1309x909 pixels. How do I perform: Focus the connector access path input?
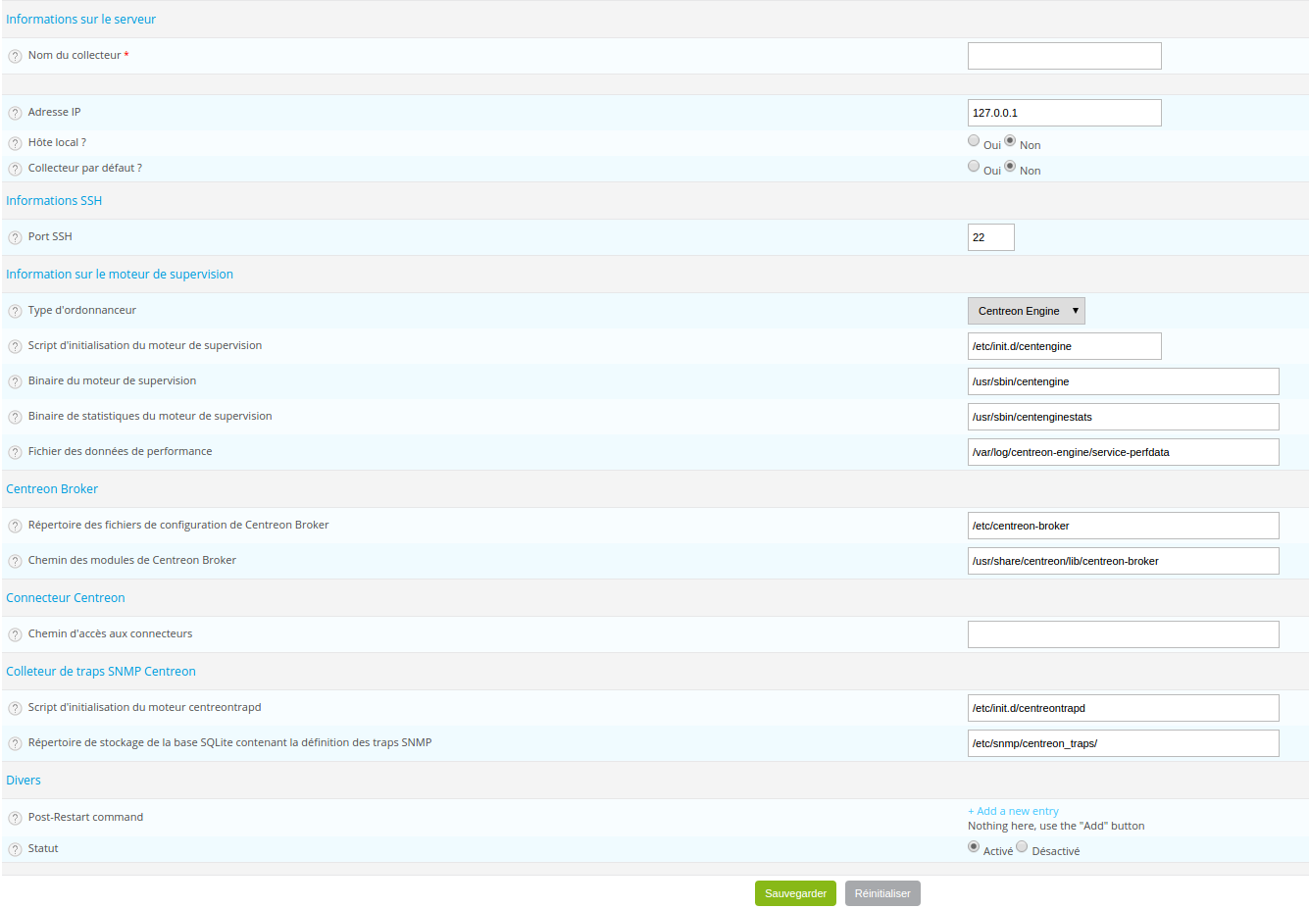1123,634
